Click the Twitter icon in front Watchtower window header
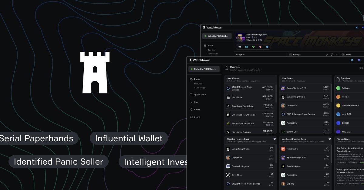The width and height of the screenshot is (364, 190). pos(352,60)
